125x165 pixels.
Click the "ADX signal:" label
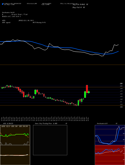point(6,22)
